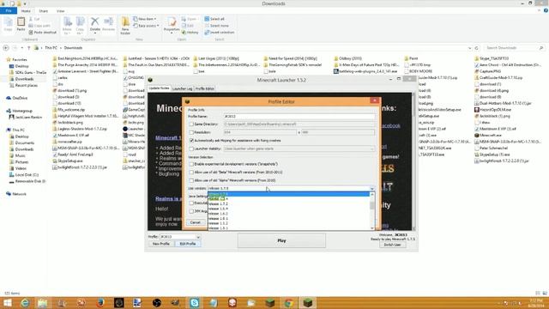Click Invert selection in the Explorer ribbon
Viewport: 549px width, 309px height.
point(220,33)
